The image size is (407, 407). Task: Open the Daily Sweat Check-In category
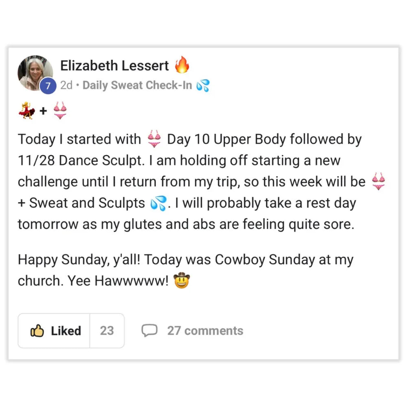137,85
